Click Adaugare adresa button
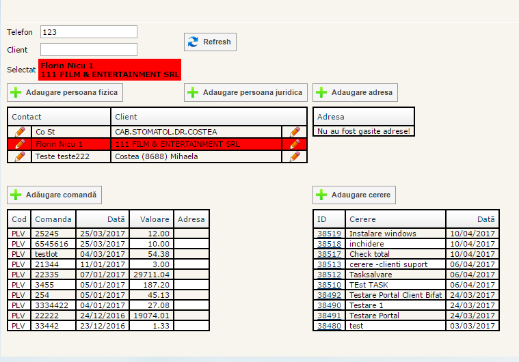 (355, 92)
